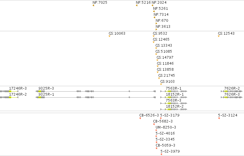Image resolution: width=244 pixels, height=156 pixels.
Task: Click the 9325R-3 transcript label
Action: (46, 88)
